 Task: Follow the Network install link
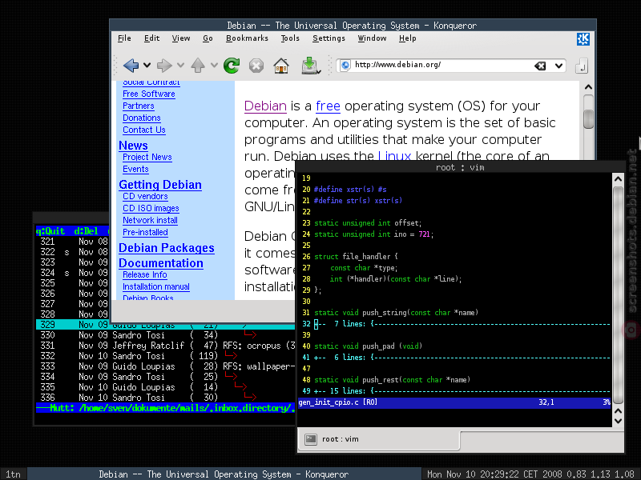click(150, 221)
